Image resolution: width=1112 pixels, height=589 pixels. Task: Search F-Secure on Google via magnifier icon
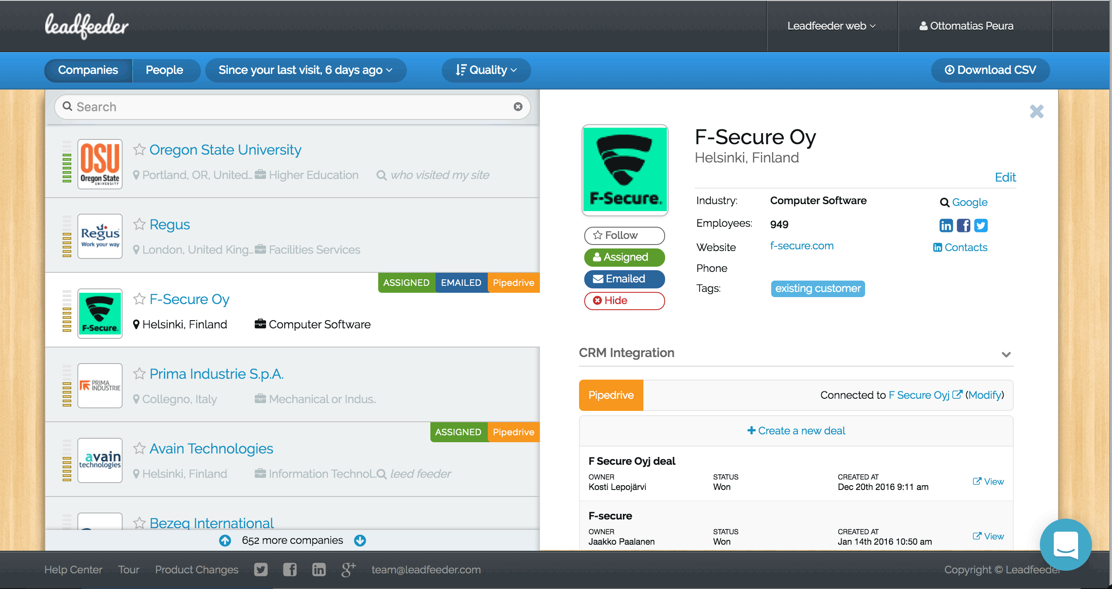tap(944, 202)
